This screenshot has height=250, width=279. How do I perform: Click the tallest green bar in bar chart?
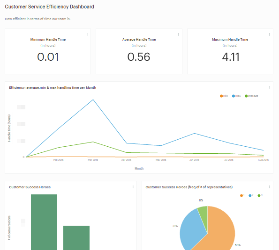44,222
